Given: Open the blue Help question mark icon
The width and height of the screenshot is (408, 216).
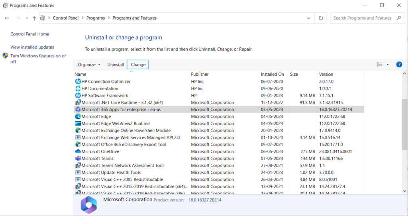Looking at the screenshot, I should pyautogui.click(x=399, y=65).
